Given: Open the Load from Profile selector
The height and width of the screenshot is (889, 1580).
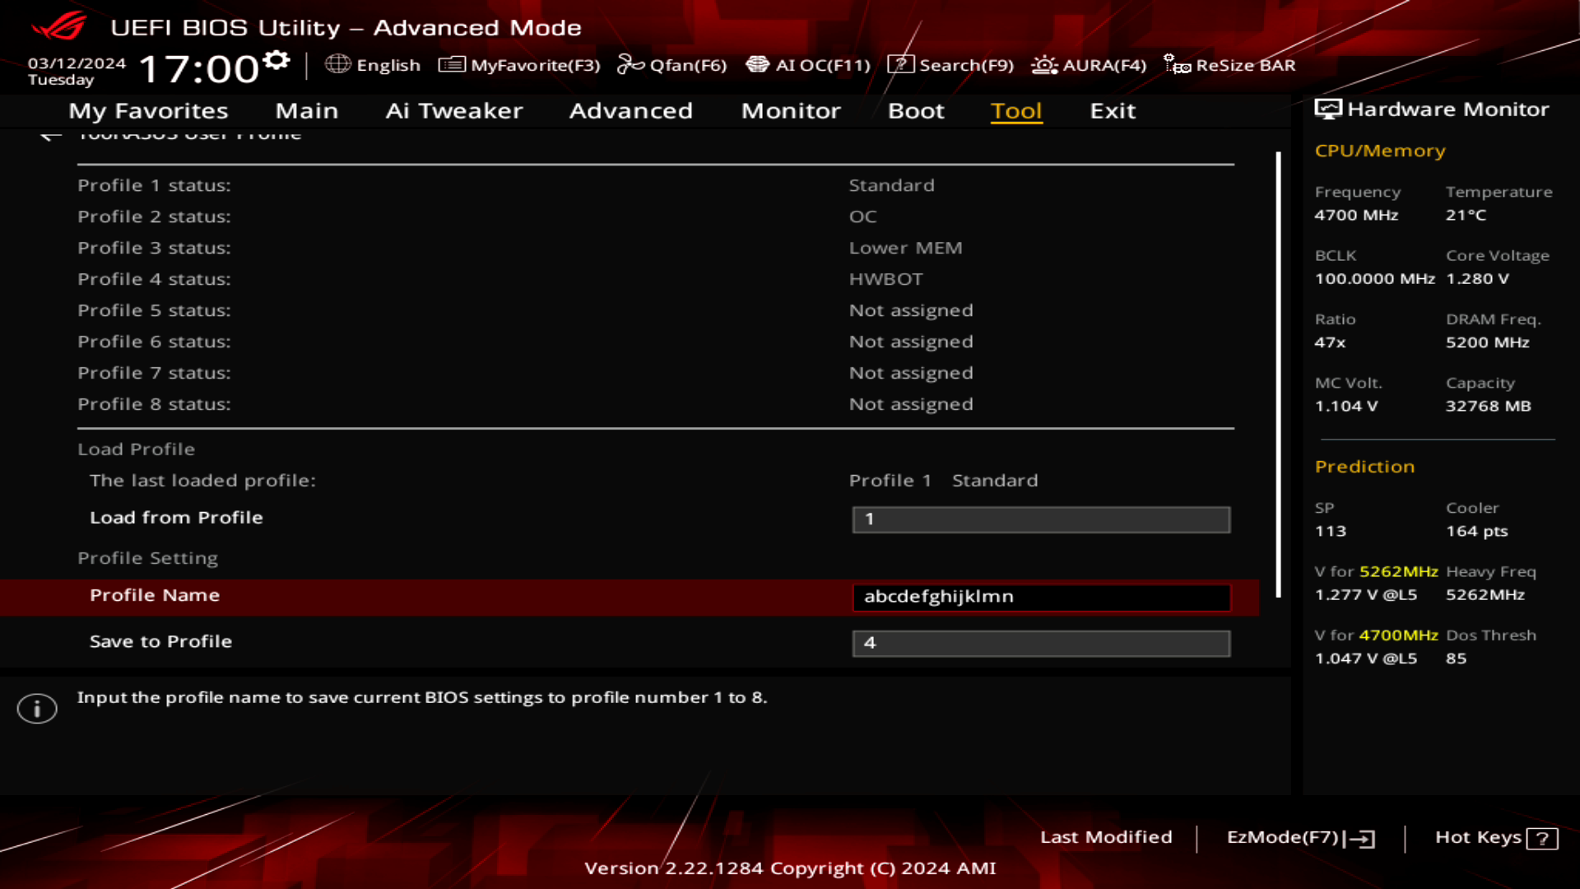Looking at the screenshot, I should [x=1041, y=519].
